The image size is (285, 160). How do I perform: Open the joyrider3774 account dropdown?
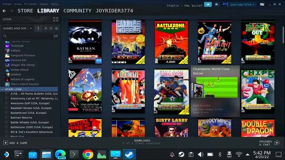242,4
